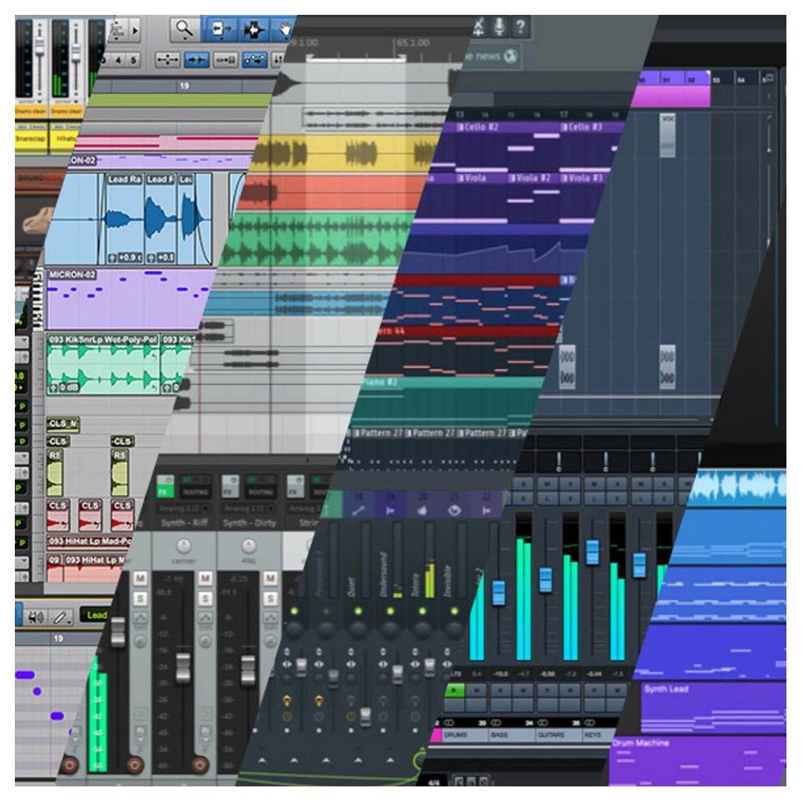802x802 pixels.
Task: Click the number 5 button in Pro Tools toolbar
Action: point(133,60)
